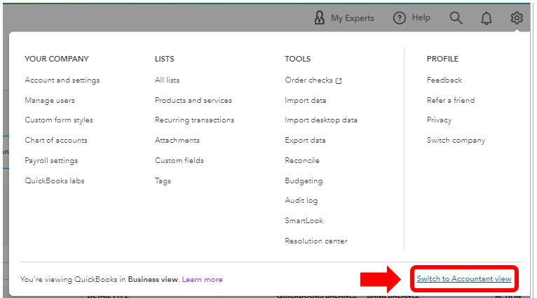
Task: Open Recurring transactions list
Action: coord(194,120)
